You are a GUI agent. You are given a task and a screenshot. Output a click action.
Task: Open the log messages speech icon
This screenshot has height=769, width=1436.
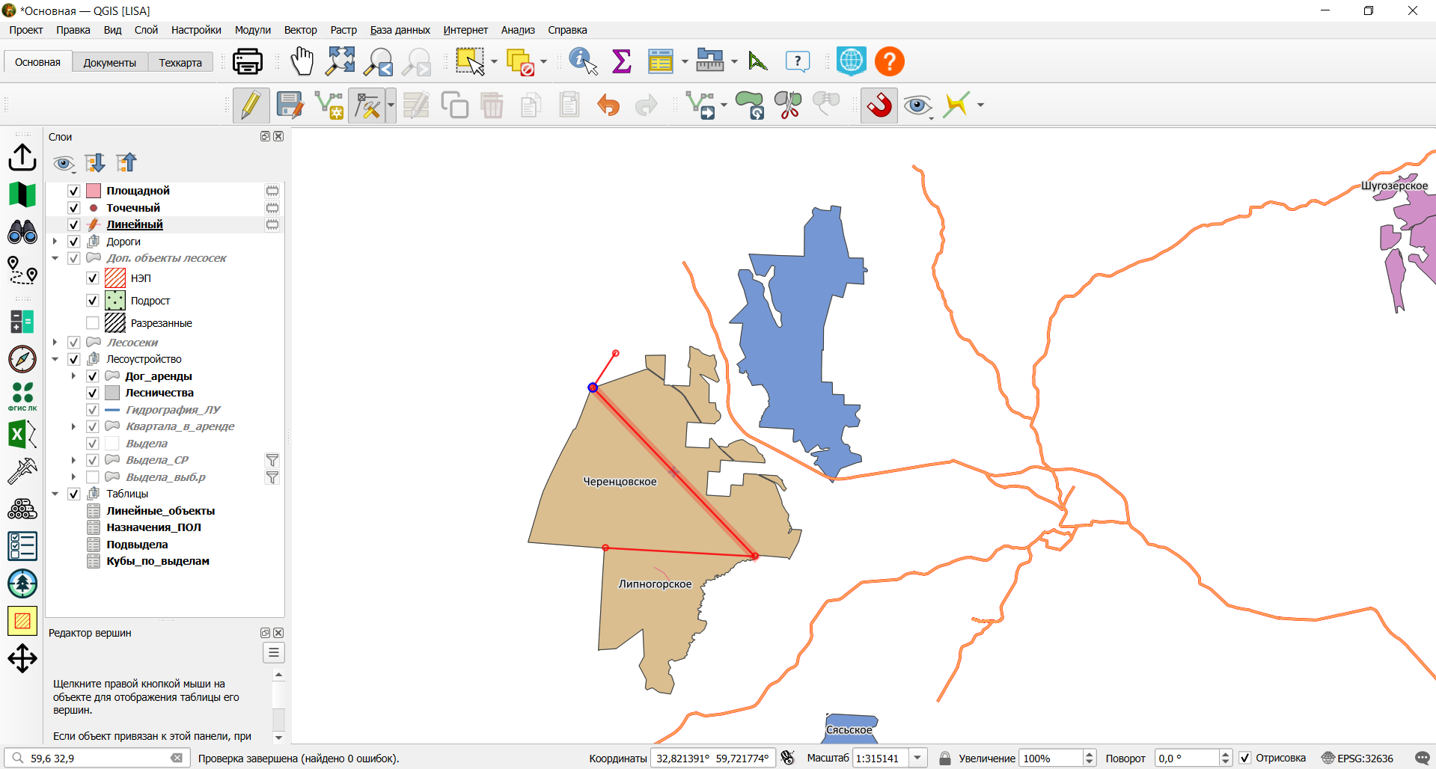[x=1423, y=758]
